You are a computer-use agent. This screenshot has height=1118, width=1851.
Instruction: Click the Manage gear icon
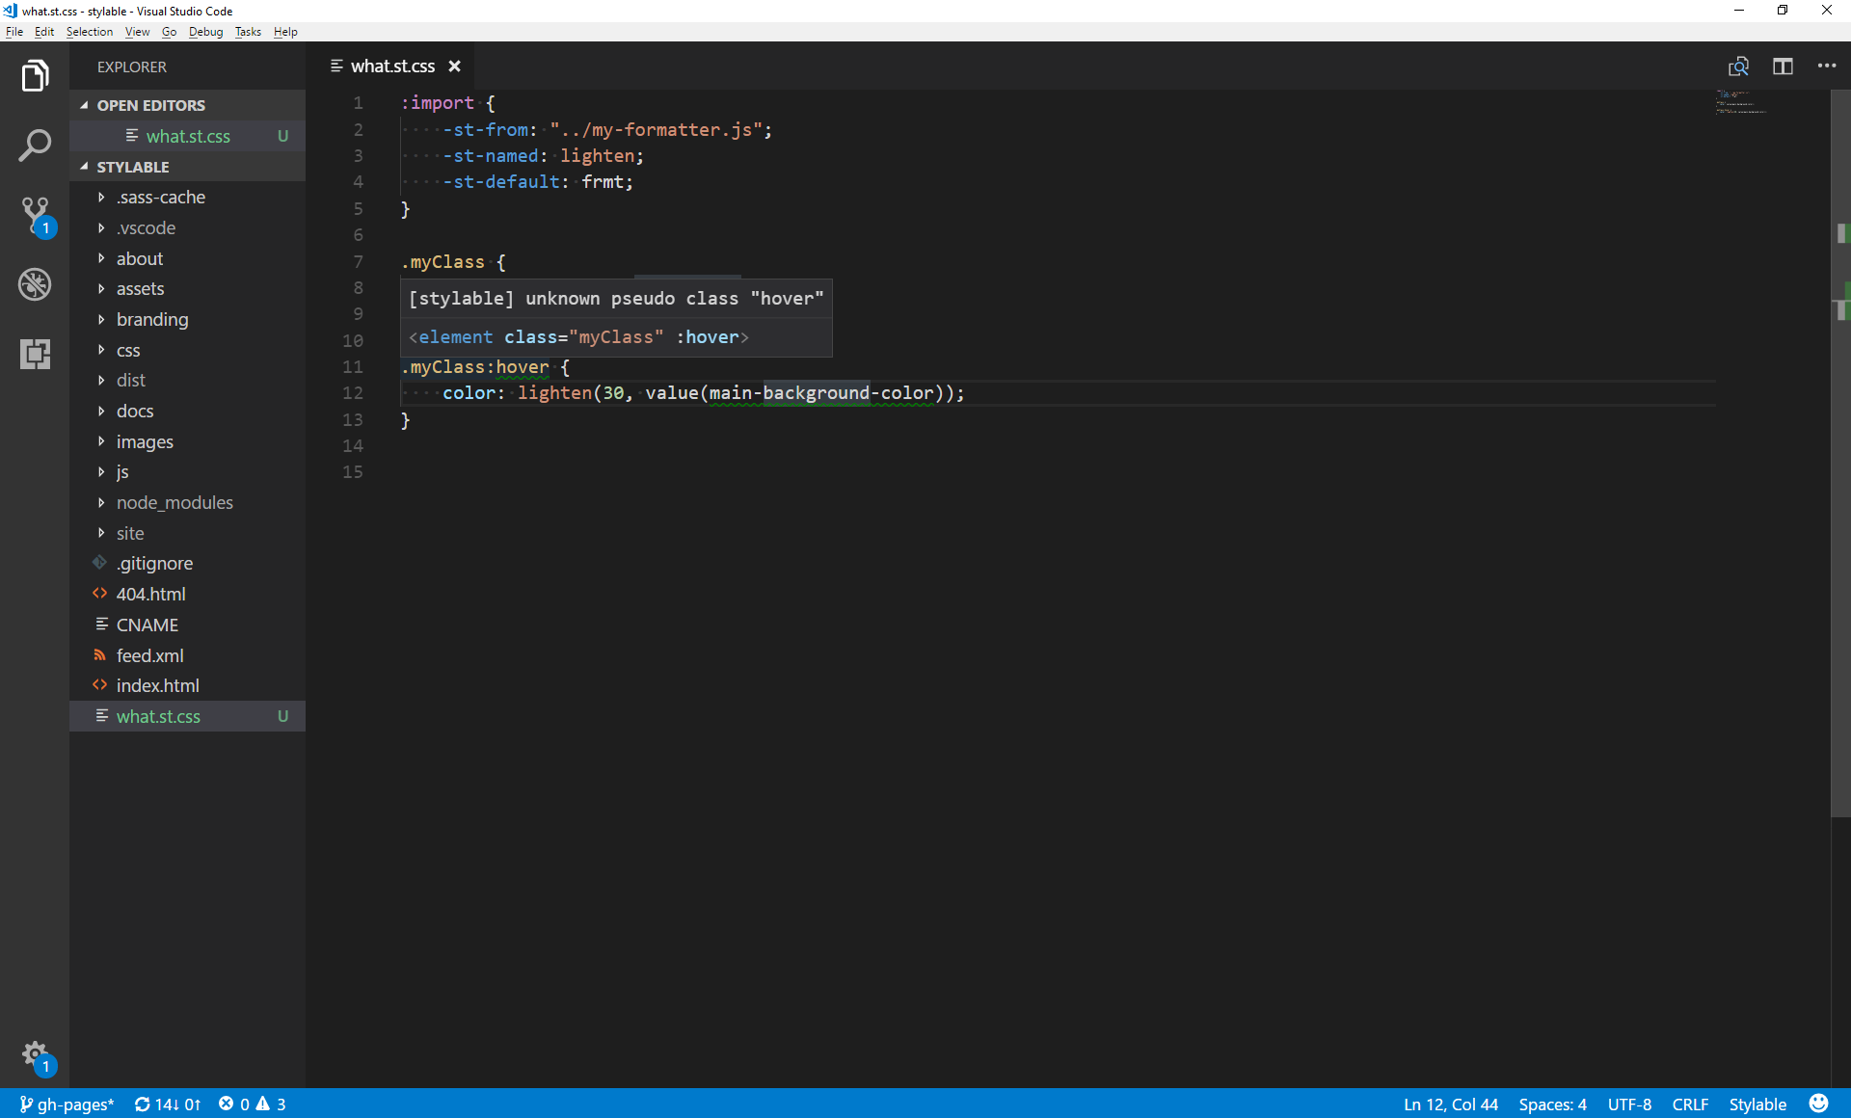click(x=35, y=1053)
